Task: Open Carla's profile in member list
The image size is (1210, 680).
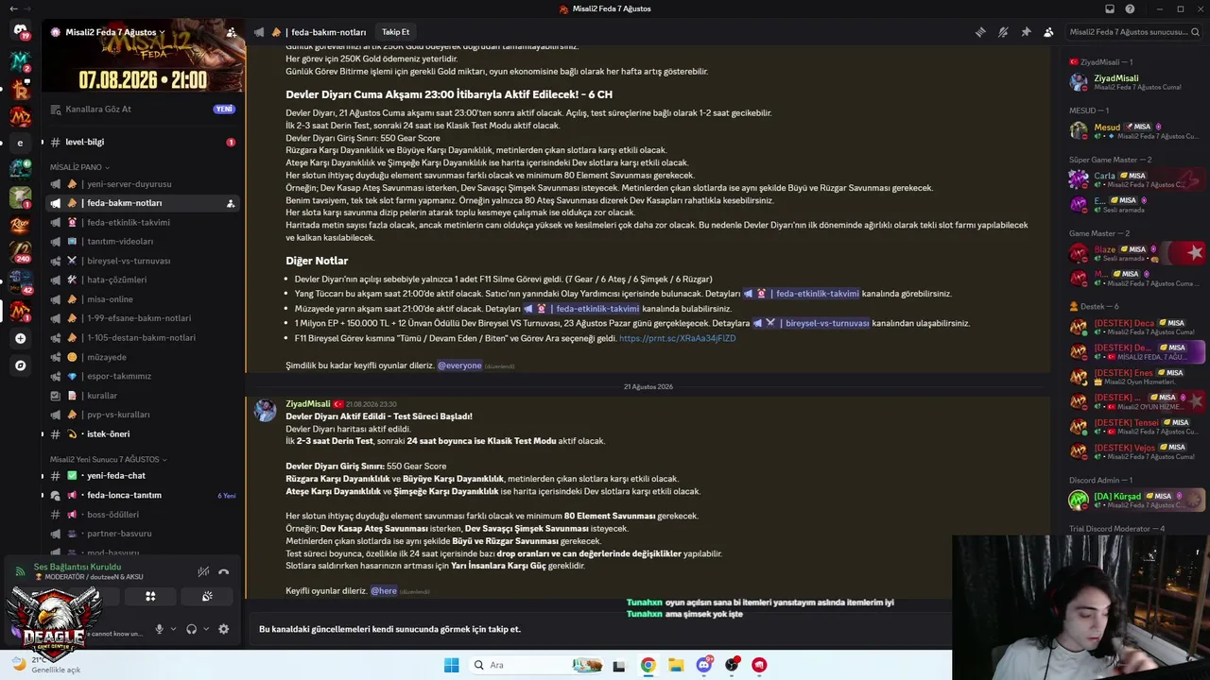Action: (1137, 179)
